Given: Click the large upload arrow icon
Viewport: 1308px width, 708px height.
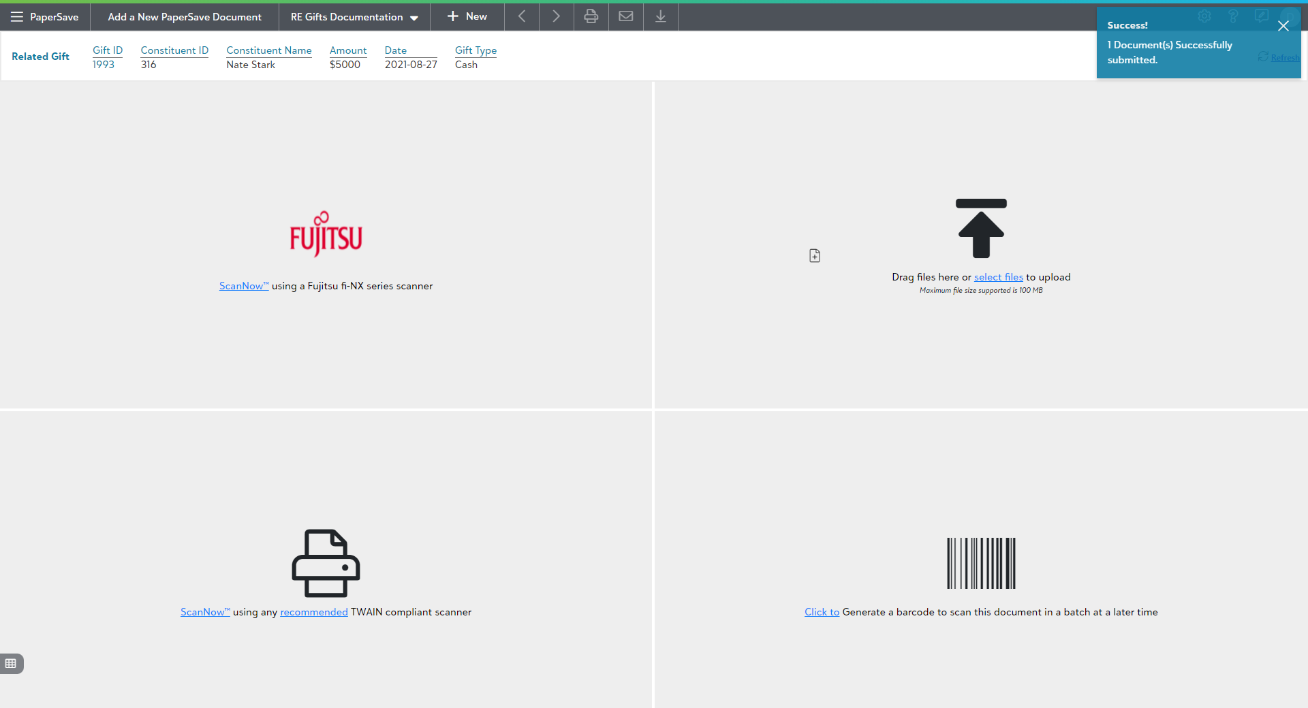Looking at the screenshot, I should tap(981, 229).
